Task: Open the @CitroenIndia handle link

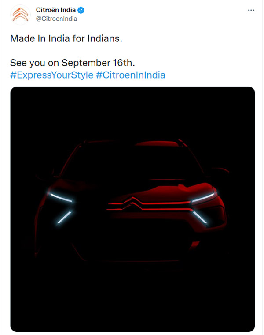Action: 55,19
